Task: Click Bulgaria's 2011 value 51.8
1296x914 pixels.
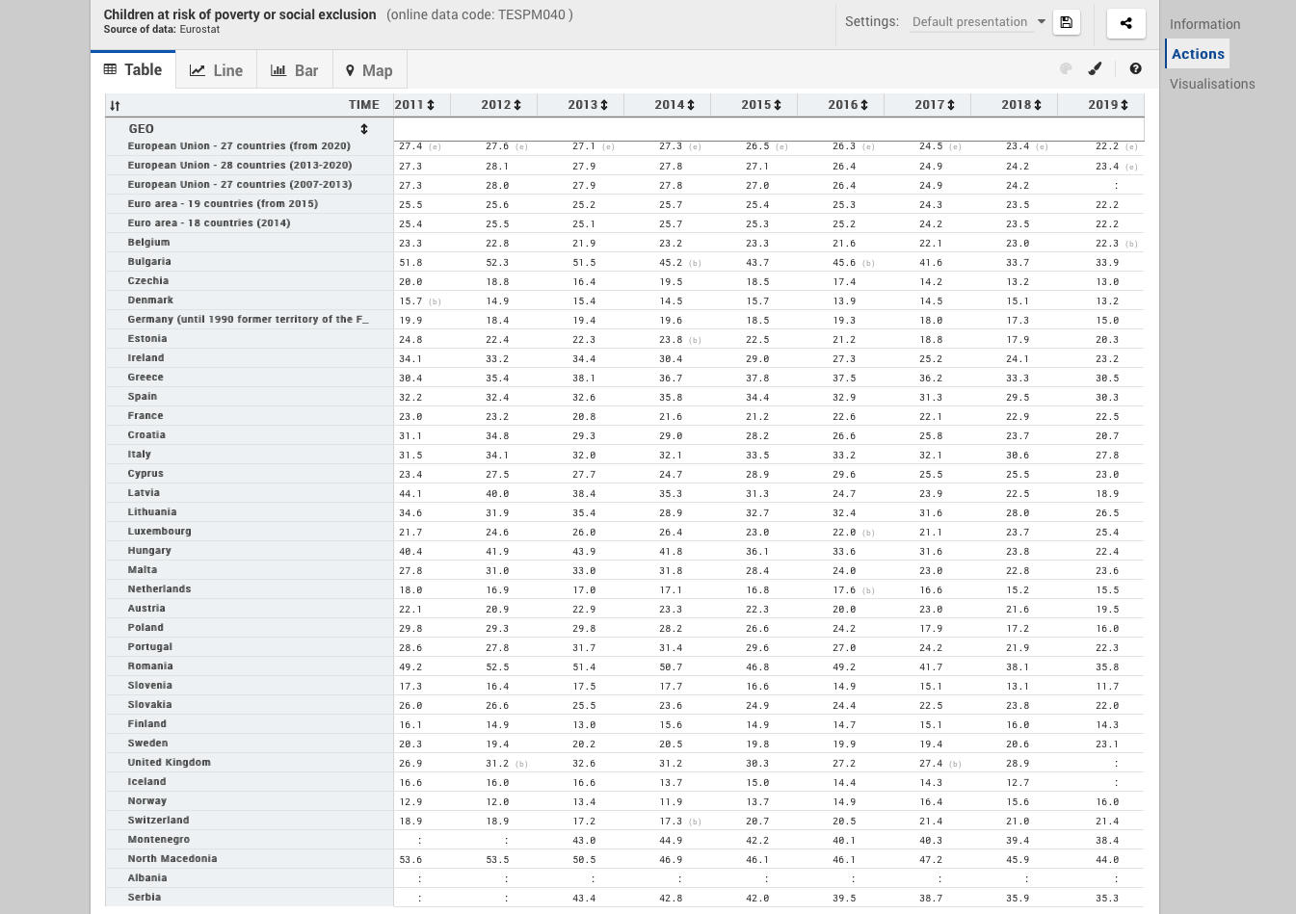Action: tap(410, 263)
